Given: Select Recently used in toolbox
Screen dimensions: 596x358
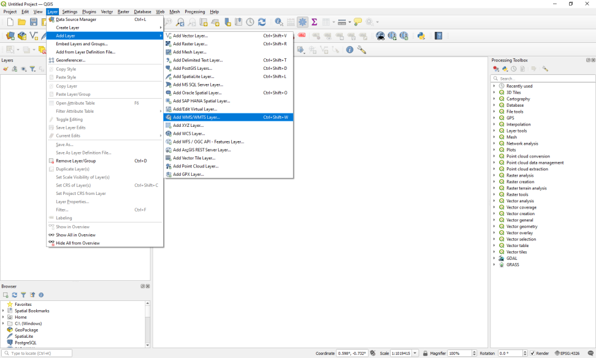Looking at the screenshot, I should point(519,86).
